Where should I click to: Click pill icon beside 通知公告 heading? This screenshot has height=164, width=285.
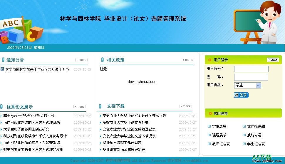3,60
